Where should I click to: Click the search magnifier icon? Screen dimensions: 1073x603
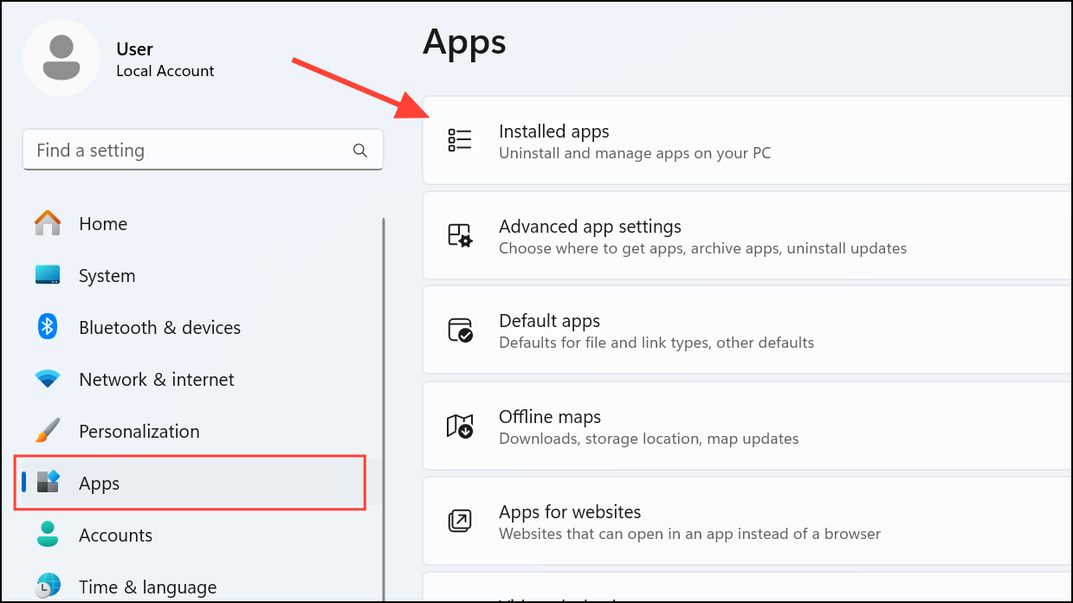[x=360, y=150]
